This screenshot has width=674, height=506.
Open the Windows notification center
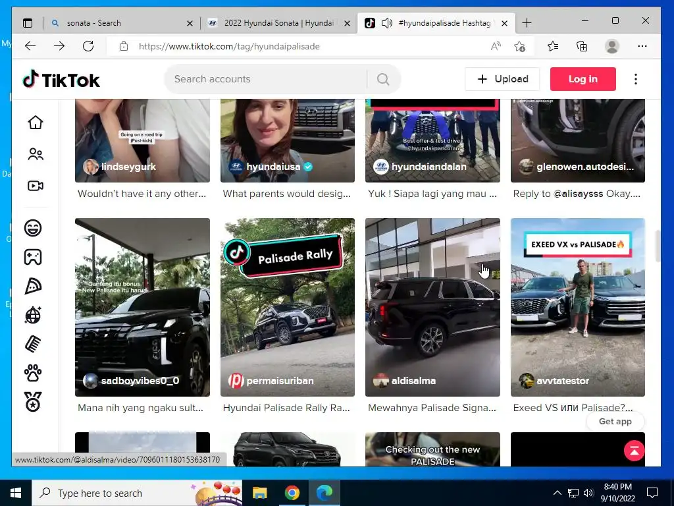[652, 493]
